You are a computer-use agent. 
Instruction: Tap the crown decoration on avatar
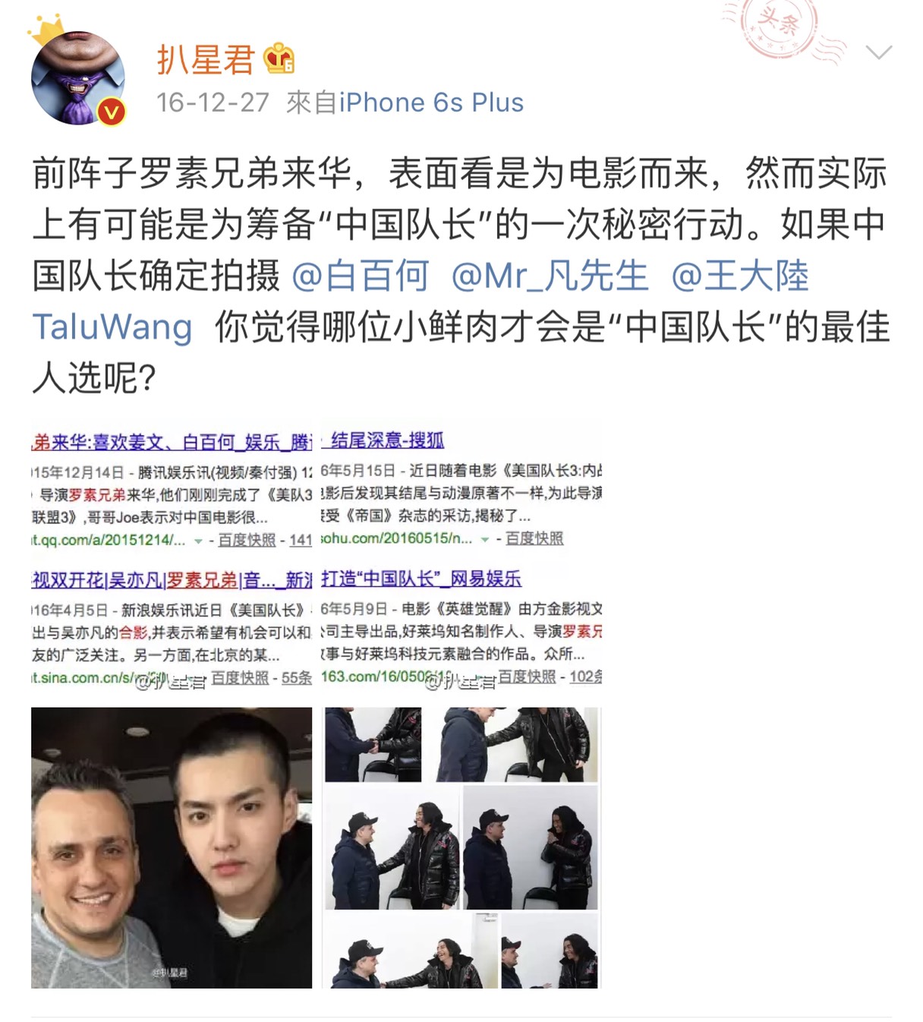47,32
